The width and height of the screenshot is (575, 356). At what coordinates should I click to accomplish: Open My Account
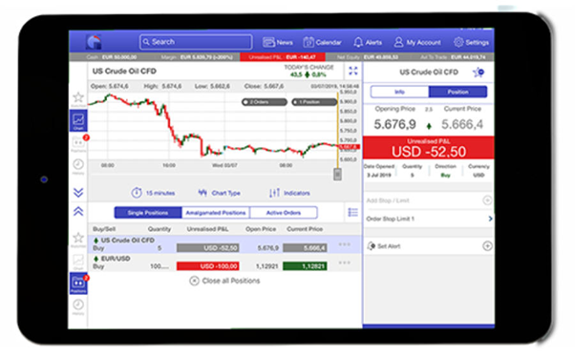click(417, 43)
